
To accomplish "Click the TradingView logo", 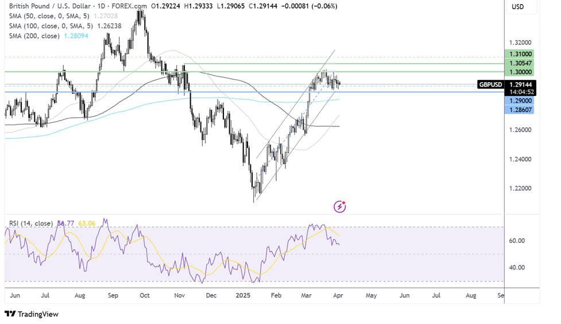I will click(32, 314).
